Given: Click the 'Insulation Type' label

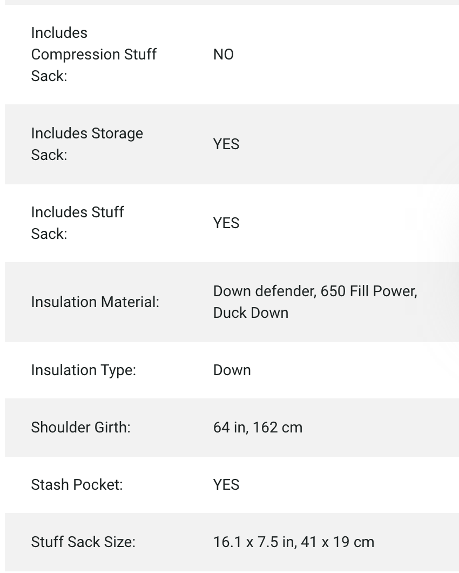Looking at the screenshot, I should (83, 370).
